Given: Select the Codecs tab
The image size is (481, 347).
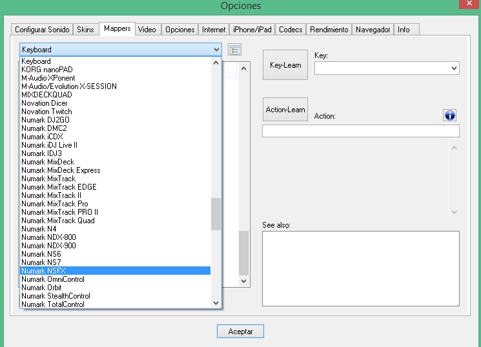Looking at the screenshot, I should tap(291, 30).
